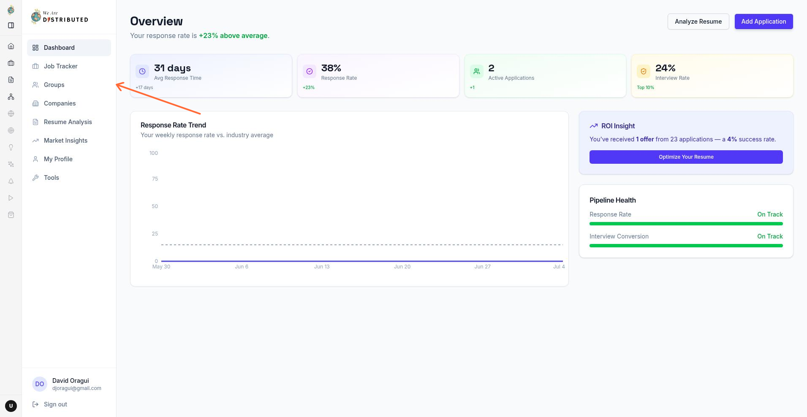The width and height of the screenshot is (807, 417).
Task: Click the checkmark icon on Response Rate card
Action: (x=310, y=71)
